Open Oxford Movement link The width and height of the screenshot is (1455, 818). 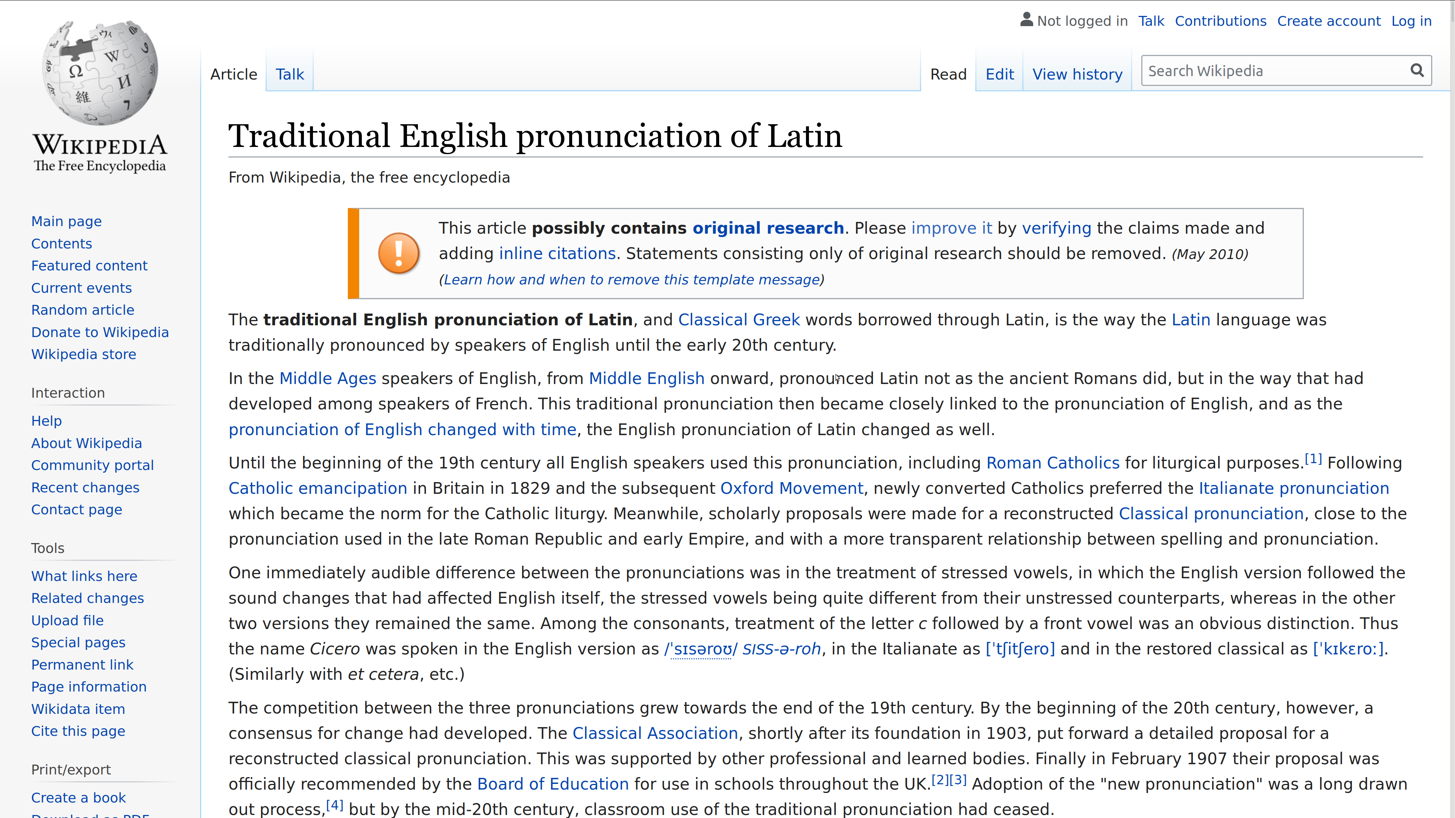tap(791, 488)
